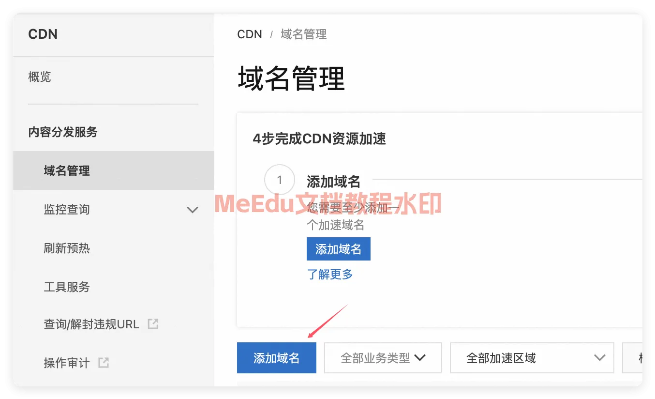The image size is (655, 399).
Task: Open 监控查询 sidebar menu
Action: coord(113,210)
